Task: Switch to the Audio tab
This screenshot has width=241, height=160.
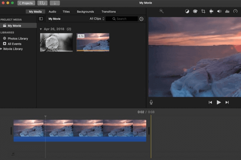Action: (52, 12)
